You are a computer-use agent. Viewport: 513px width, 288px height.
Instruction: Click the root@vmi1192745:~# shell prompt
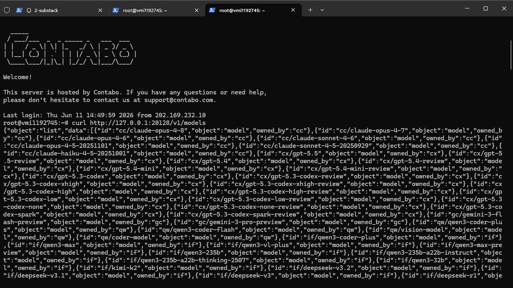[36, 123]
